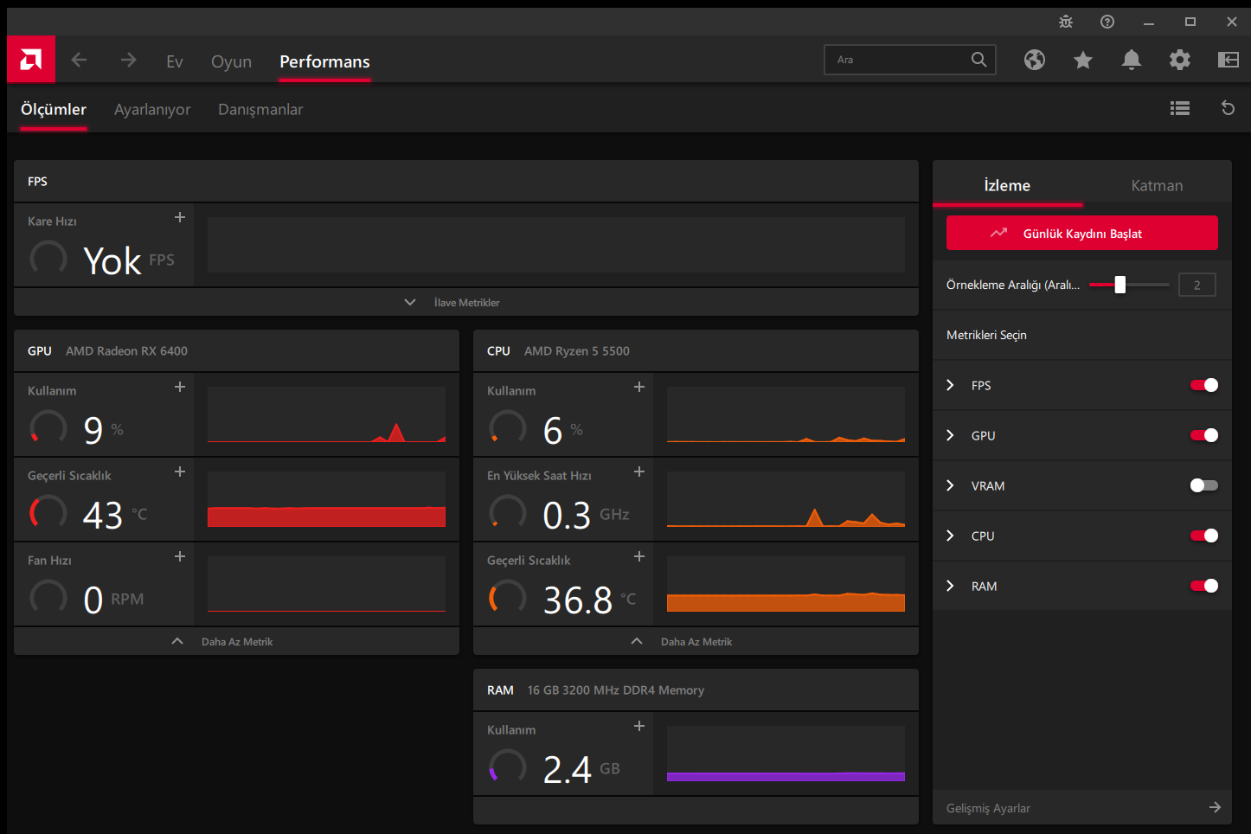The width and height of the screenshot is (1251, 834).
Task: Expand İlave Metrikler under FPS
Action: 466,302
